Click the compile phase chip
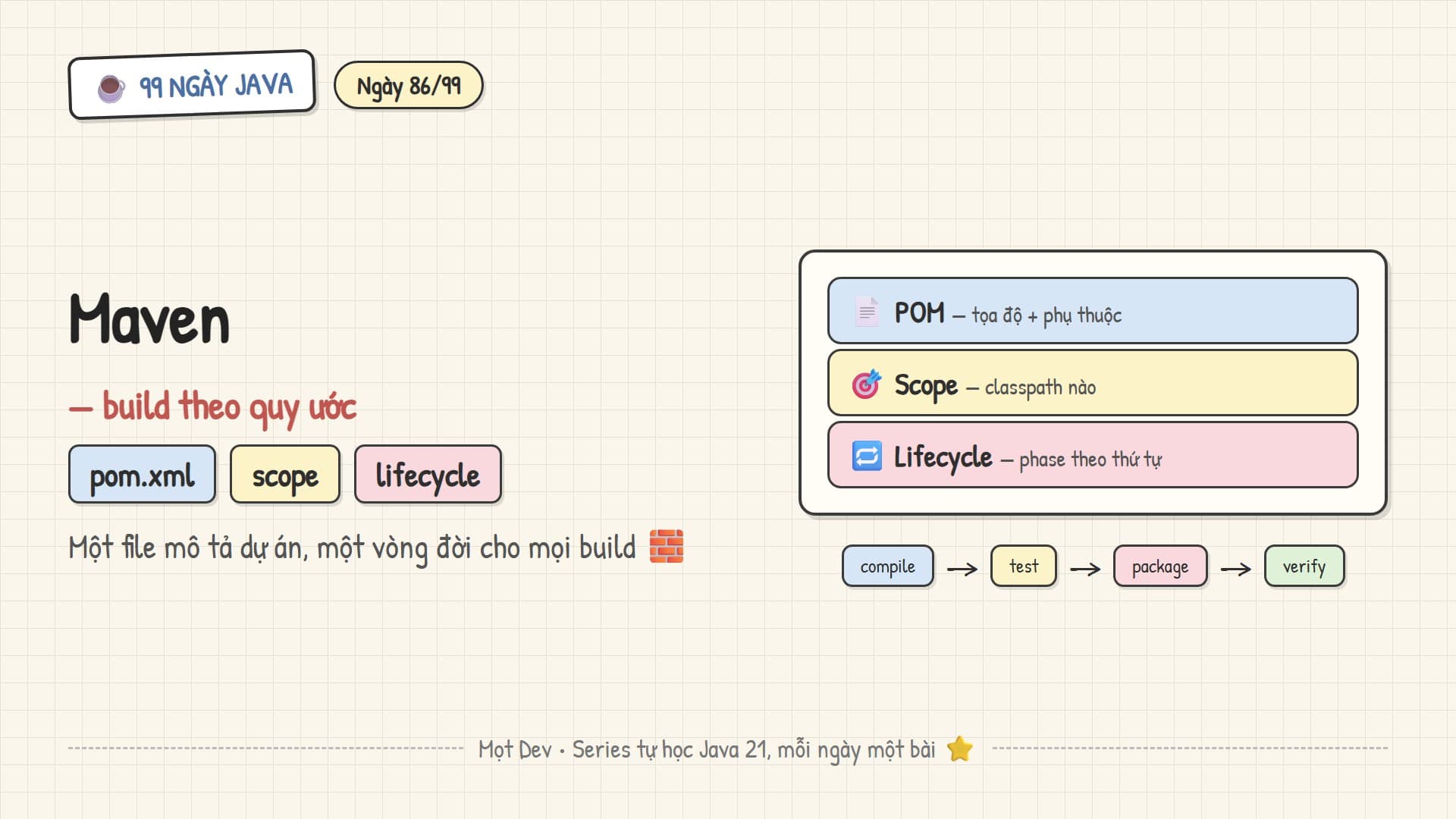The width and height of the screenshot is (1456, 819). [888, 566]
